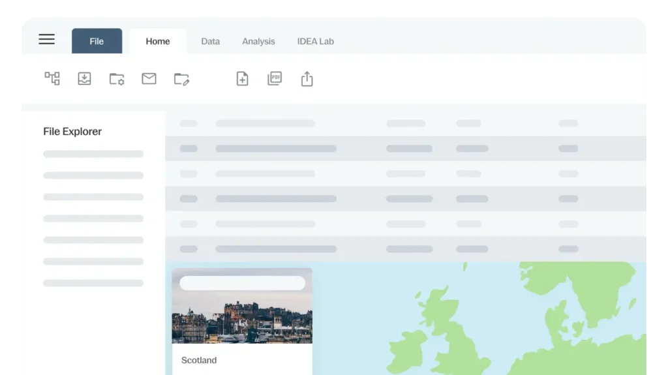Click the import download tray icon
The width and height of the screenshot is (668, 375).
[84, 79]
